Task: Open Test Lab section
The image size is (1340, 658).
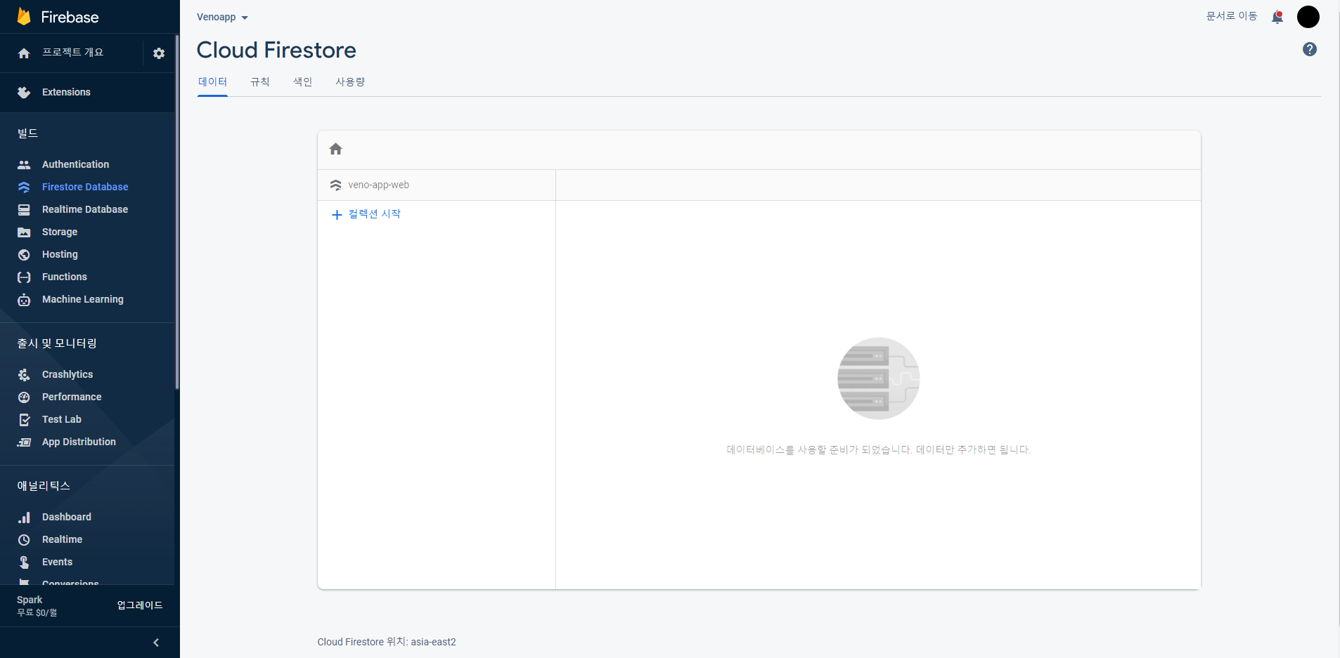Action: (x=62, y=419)
